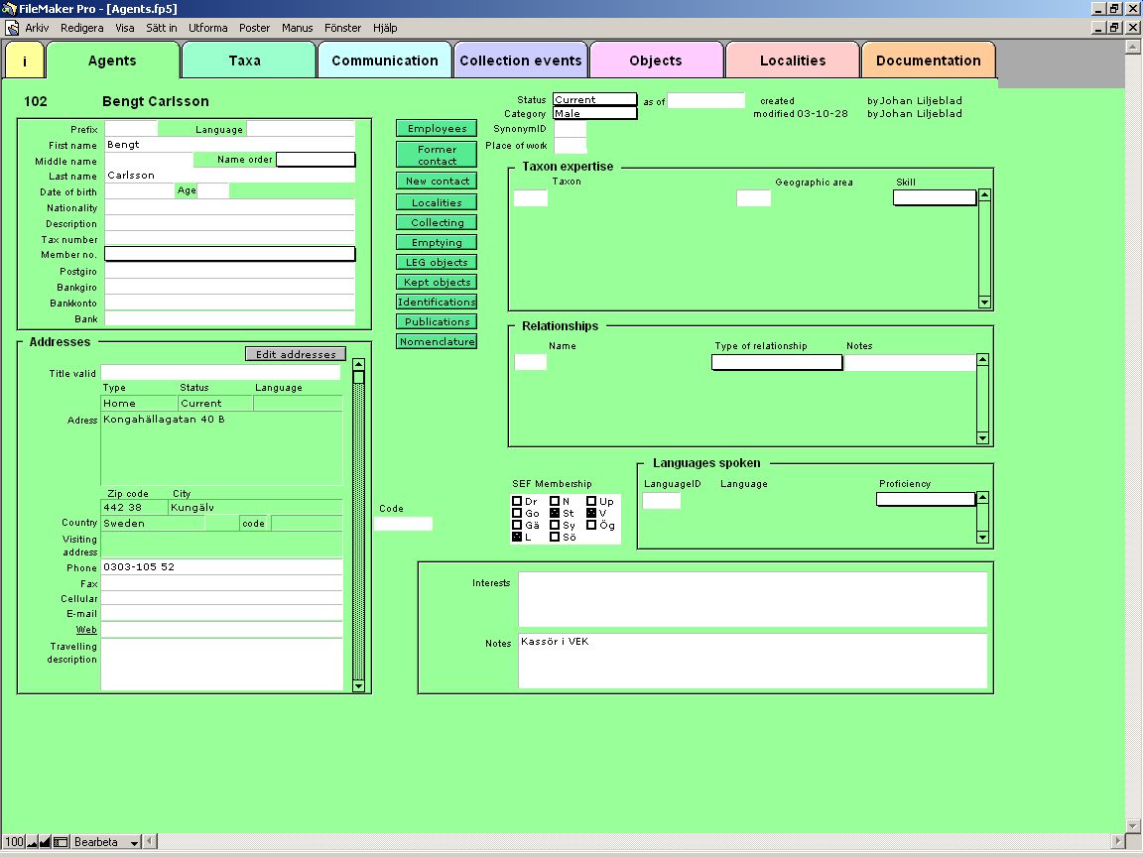The width and height of the screenshot is (1143, 857).
Task: Open the Category field showing Male
Action: point(594,114)
